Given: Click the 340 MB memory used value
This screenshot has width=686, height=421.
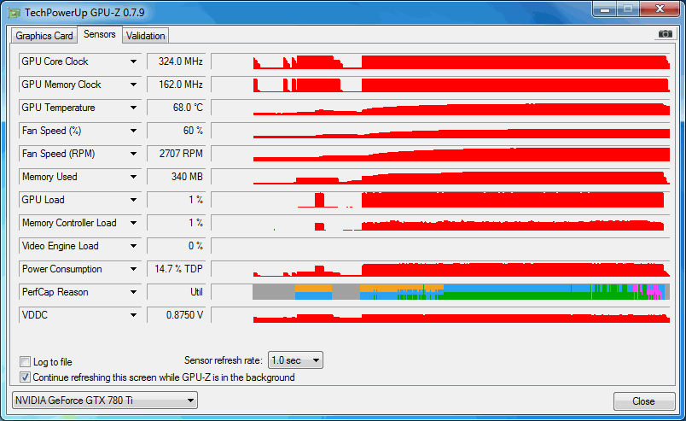Looking at the screenshot, I should [177, 177].
